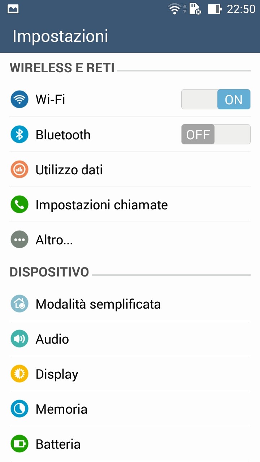Open Impostazioni chiamate settings

101,205
